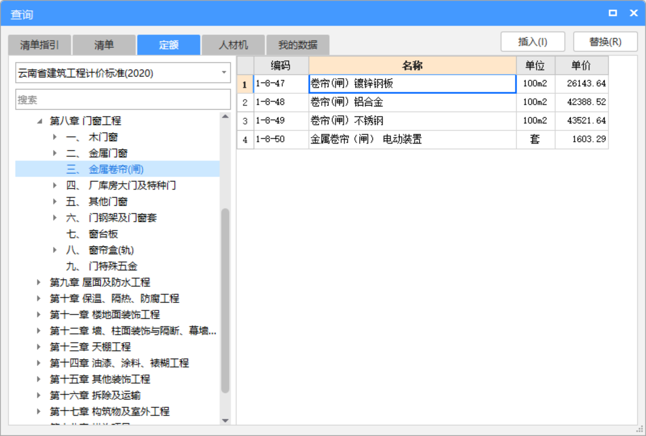The width and height of the screenshot is (646, 436).
Task: Select 第十四章 油漆、涂料、裱糊工程 item
Action: pyautogui.click(x=120, y=363)
